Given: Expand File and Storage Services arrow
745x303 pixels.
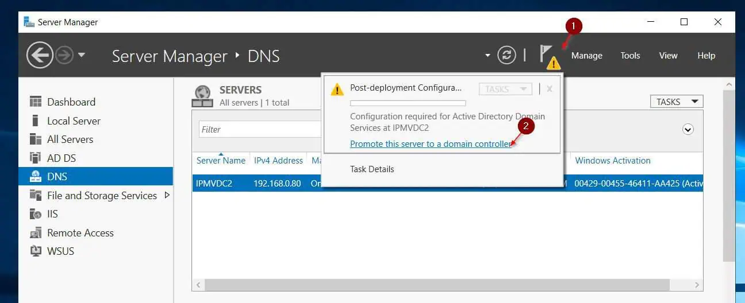Looking at the screenshot, I should click(x=167, y=195).
